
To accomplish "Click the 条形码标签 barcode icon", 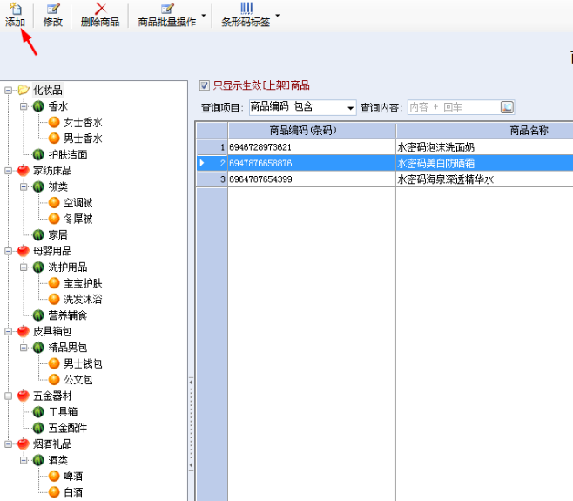I will point(246,9).
